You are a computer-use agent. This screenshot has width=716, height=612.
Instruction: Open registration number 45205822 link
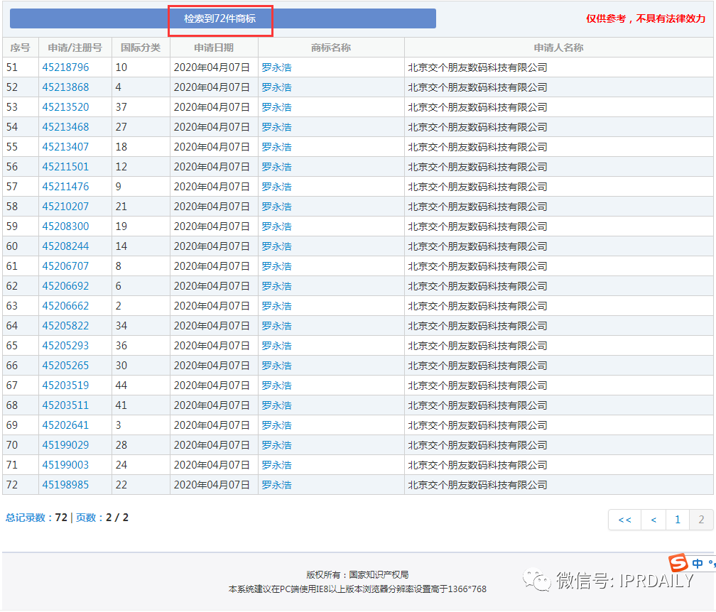pyautogui.click(x=65, y=326)
